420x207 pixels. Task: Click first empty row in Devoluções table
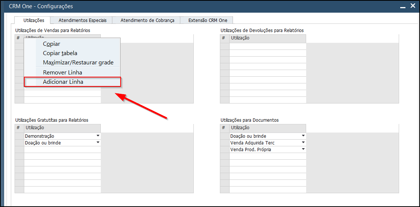click(268, 46)
